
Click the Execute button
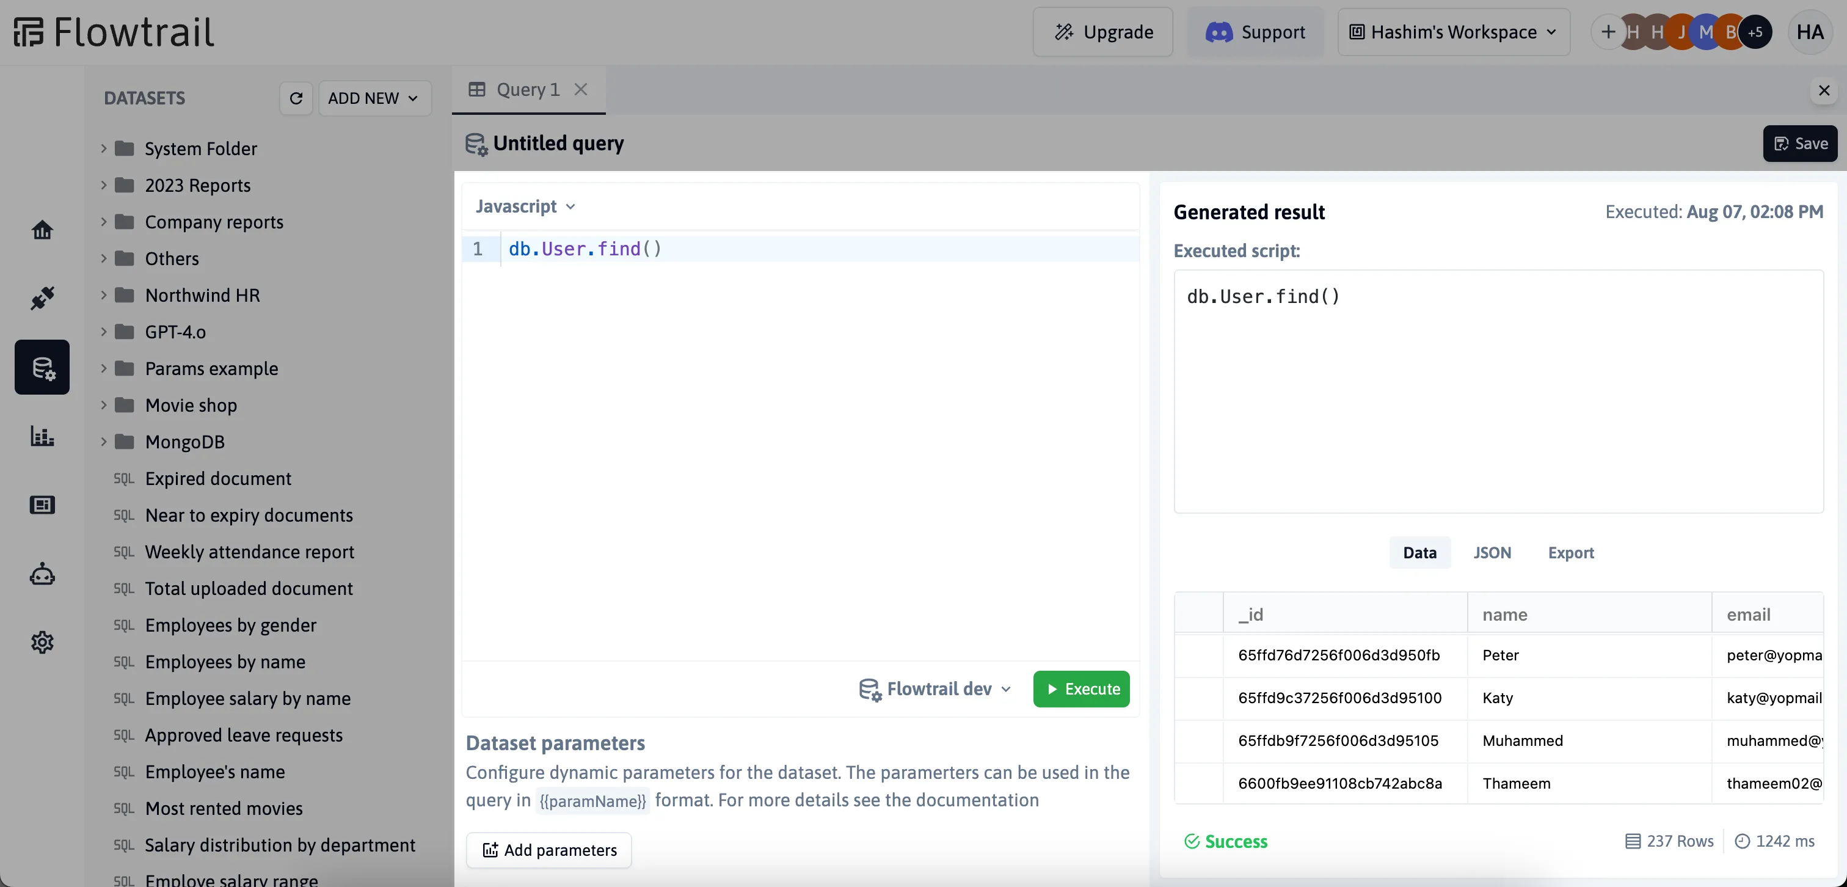pos(1081,688)
